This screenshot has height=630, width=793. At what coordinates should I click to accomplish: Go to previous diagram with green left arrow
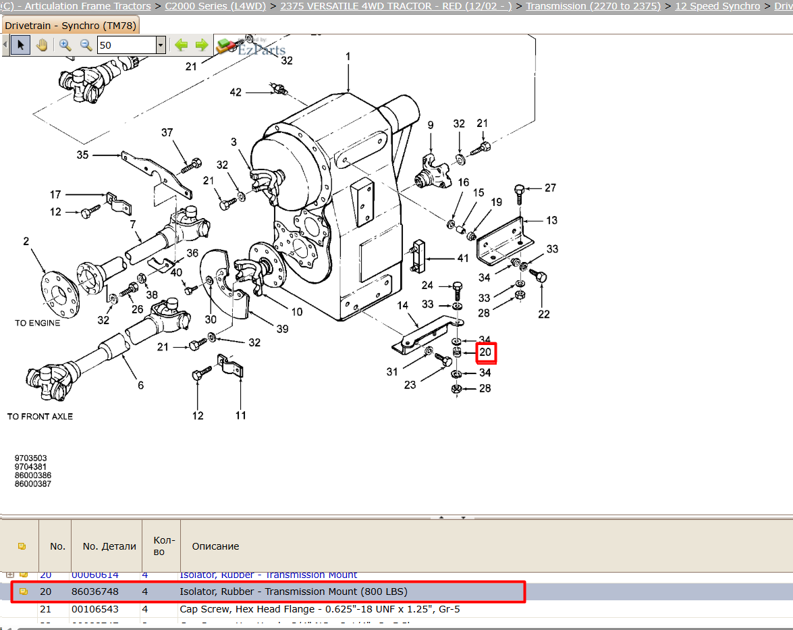[181, 45]
